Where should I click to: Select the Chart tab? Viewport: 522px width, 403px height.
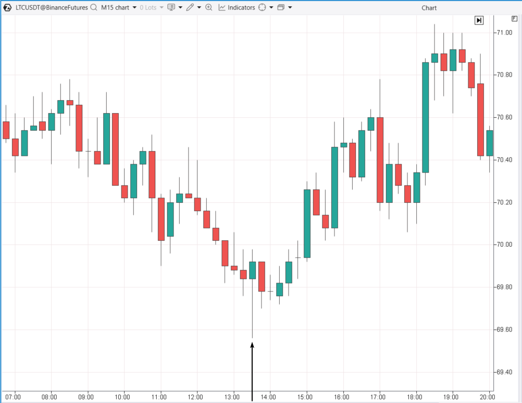click(429, 7)
